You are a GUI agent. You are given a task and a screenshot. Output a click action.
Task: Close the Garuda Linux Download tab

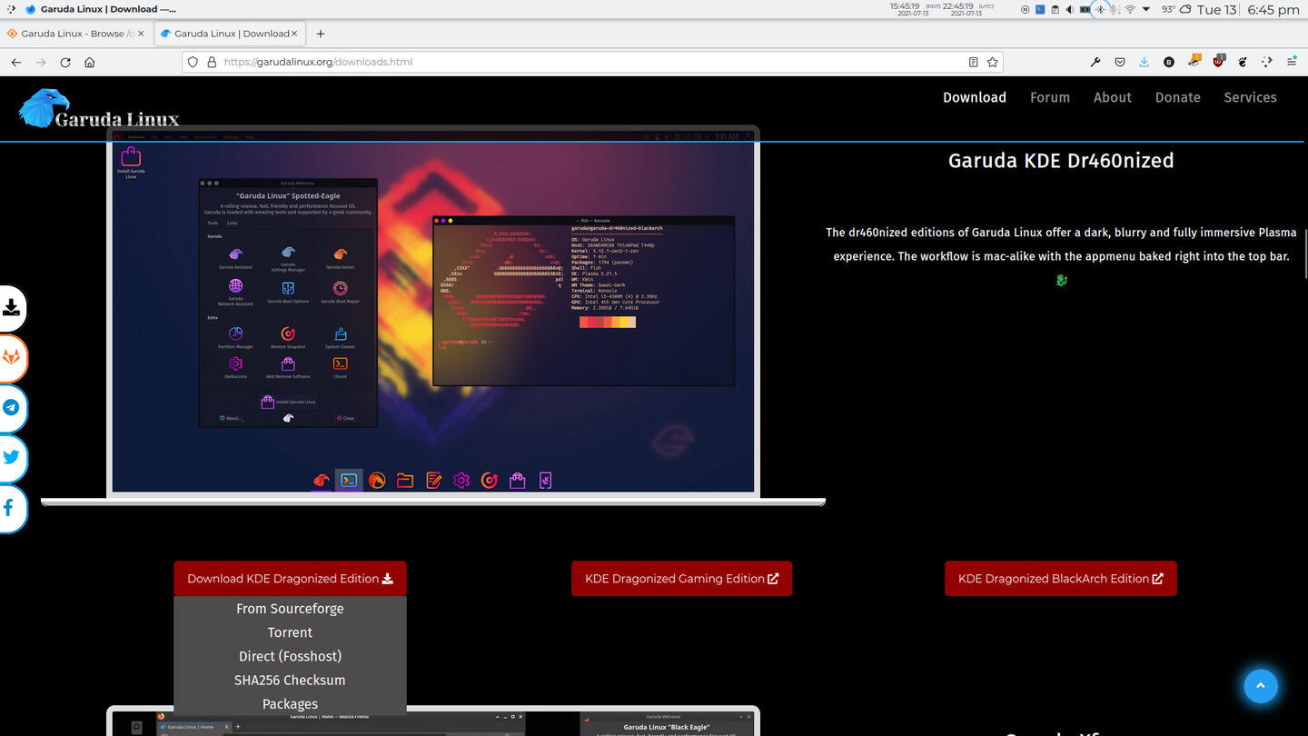294,34
